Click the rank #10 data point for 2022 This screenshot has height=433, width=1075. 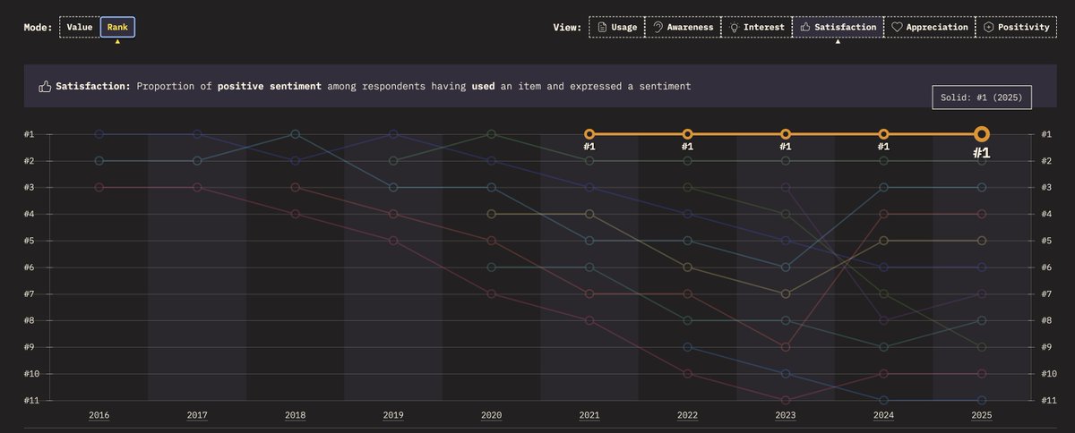(x=687, y=373)
